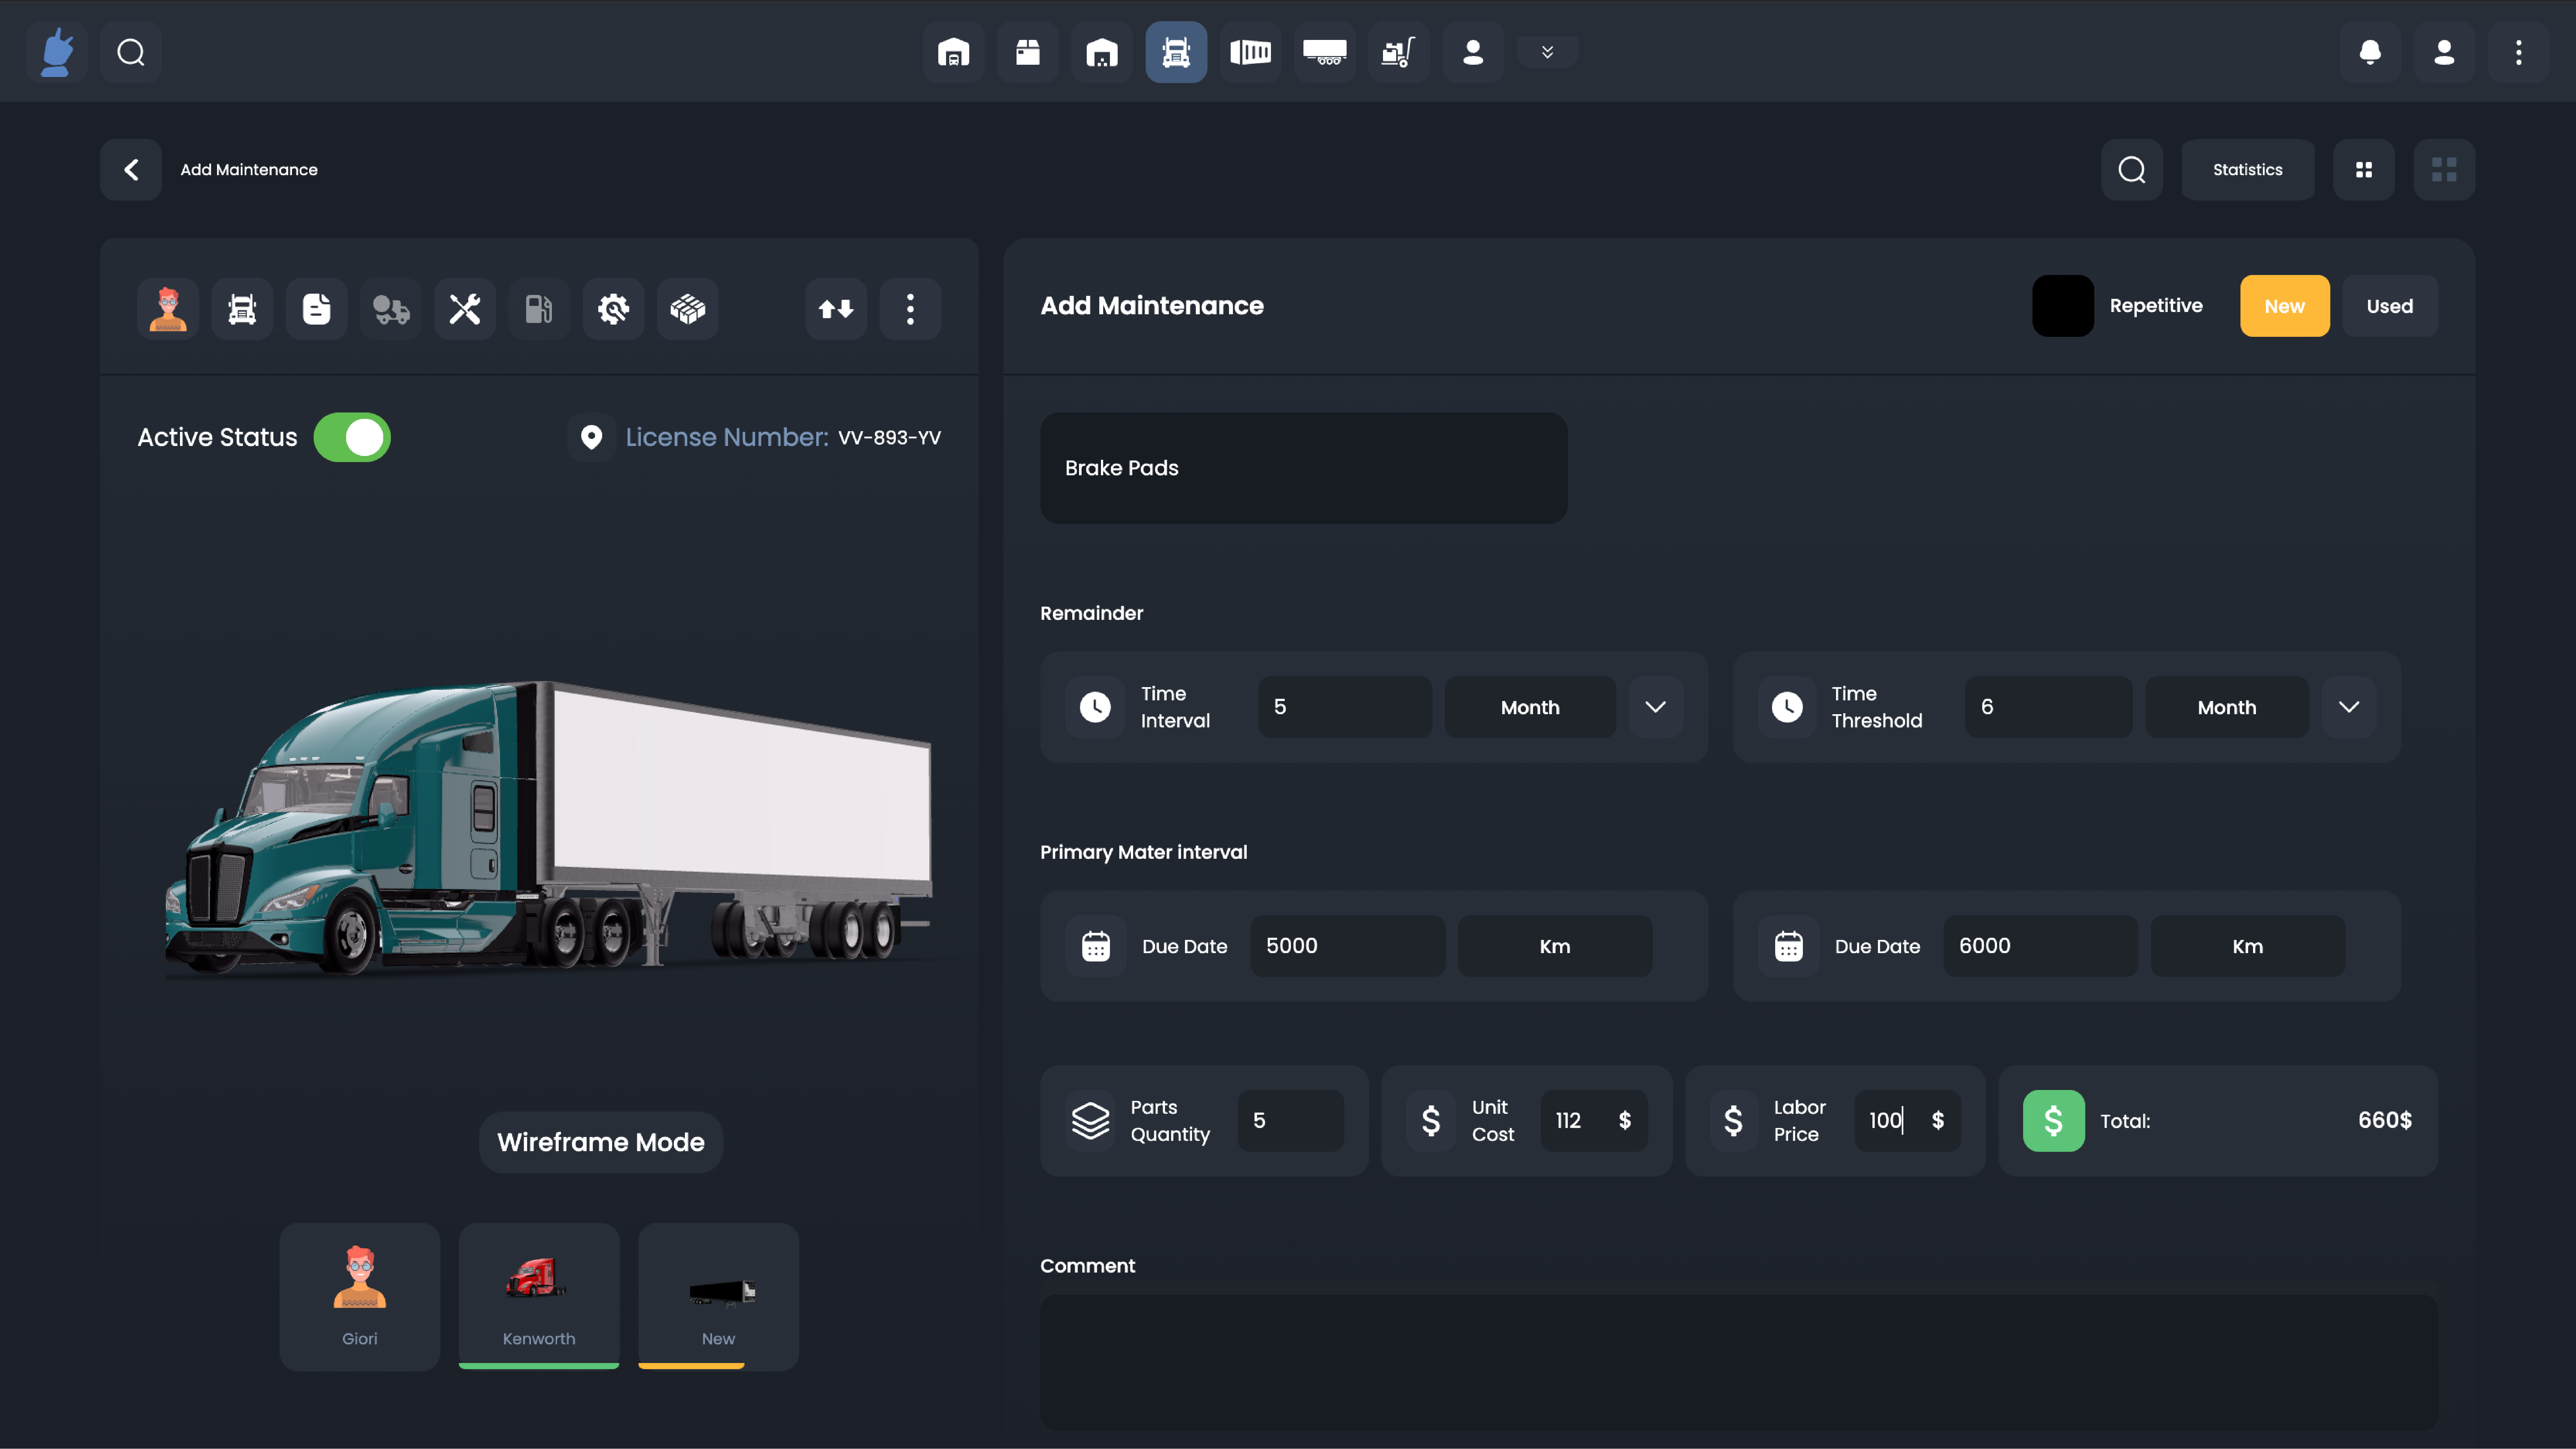Expand Time Threshold unit dropdown chevron

click(x=2349, y=707)
